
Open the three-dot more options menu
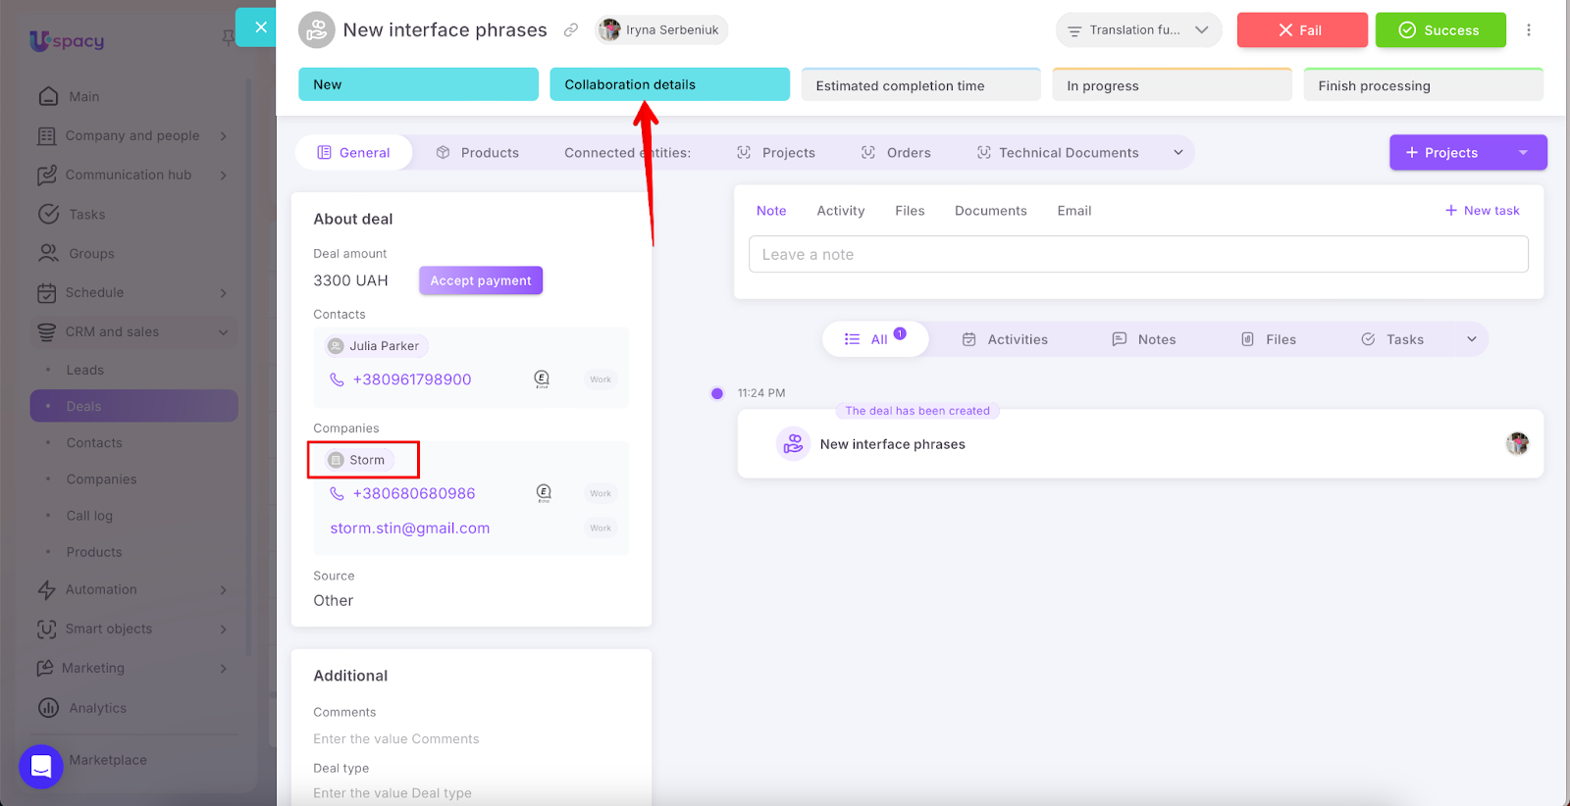click(1528, 30)
